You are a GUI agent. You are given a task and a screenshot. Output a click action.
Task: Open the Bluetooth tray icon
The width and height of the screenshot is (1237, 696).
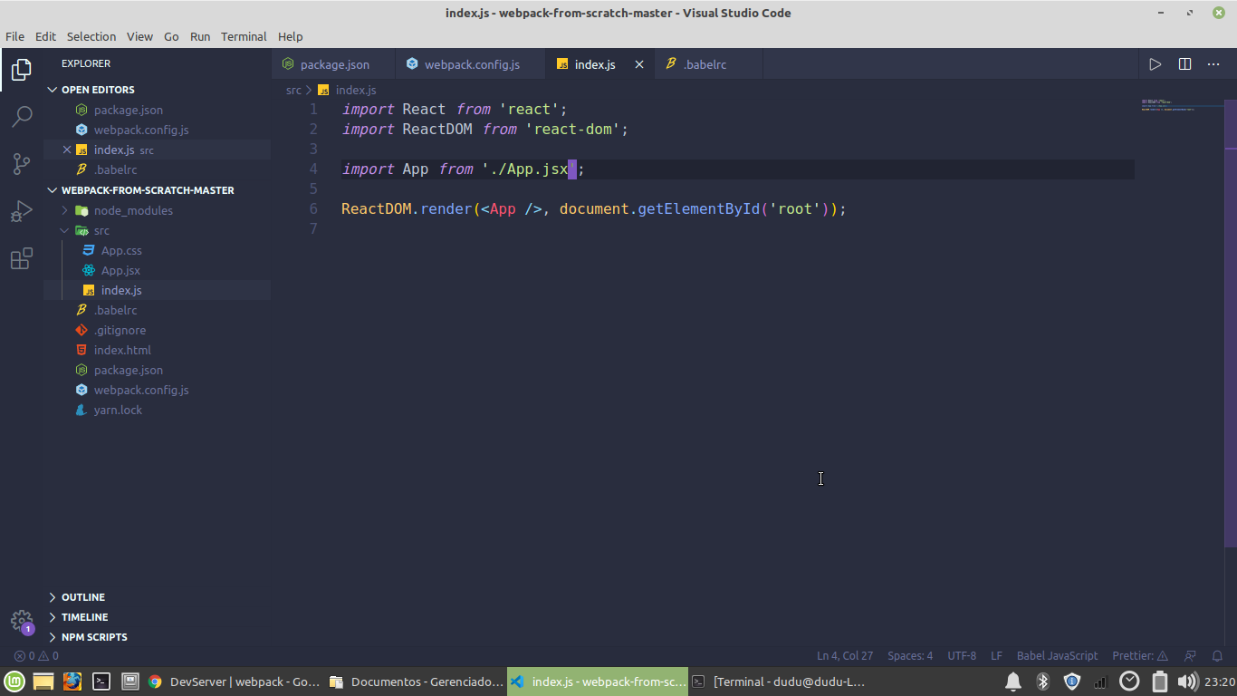pos(1042,681)
